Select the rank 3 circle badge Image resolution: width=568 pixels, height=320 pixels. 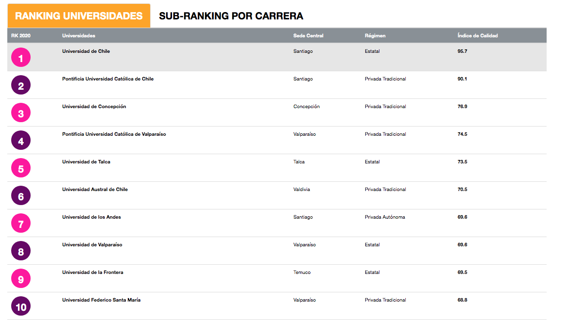21,113
